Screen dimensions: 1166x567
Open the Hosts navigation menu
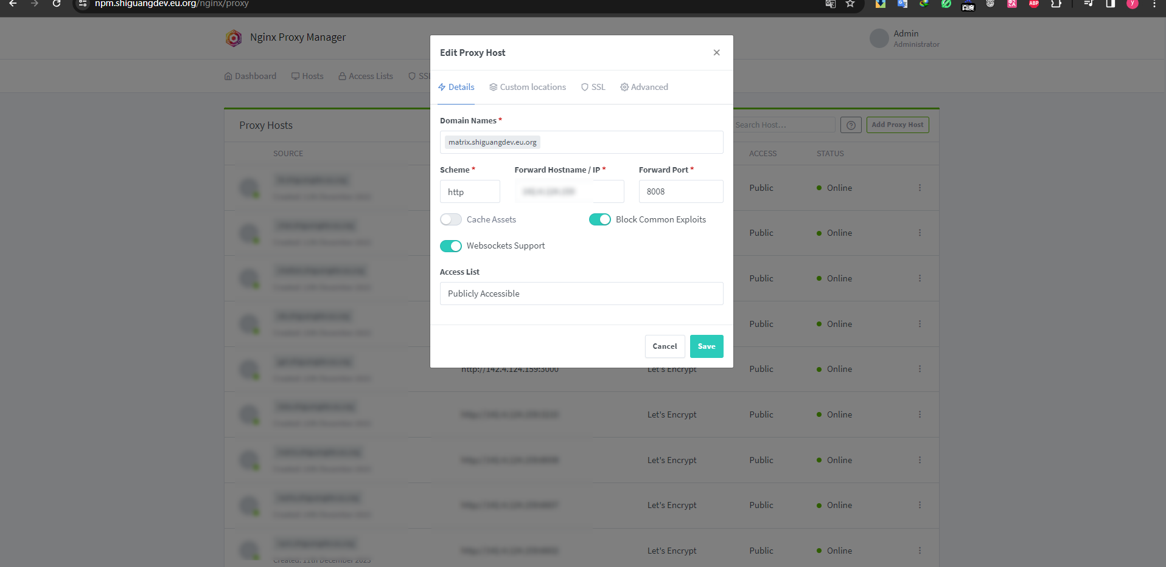[x=307, y=77]
